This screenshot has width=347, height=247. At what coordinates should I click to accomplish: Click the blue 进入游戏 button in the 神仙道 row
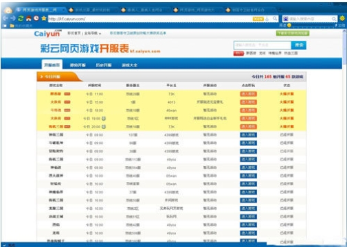tap(248, 167)
